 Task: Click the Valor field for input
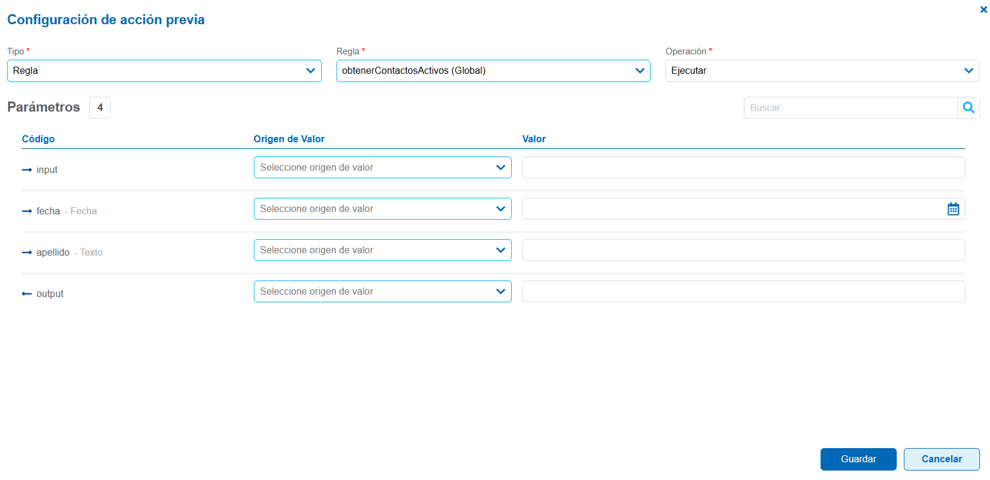[x=743, y=168]
